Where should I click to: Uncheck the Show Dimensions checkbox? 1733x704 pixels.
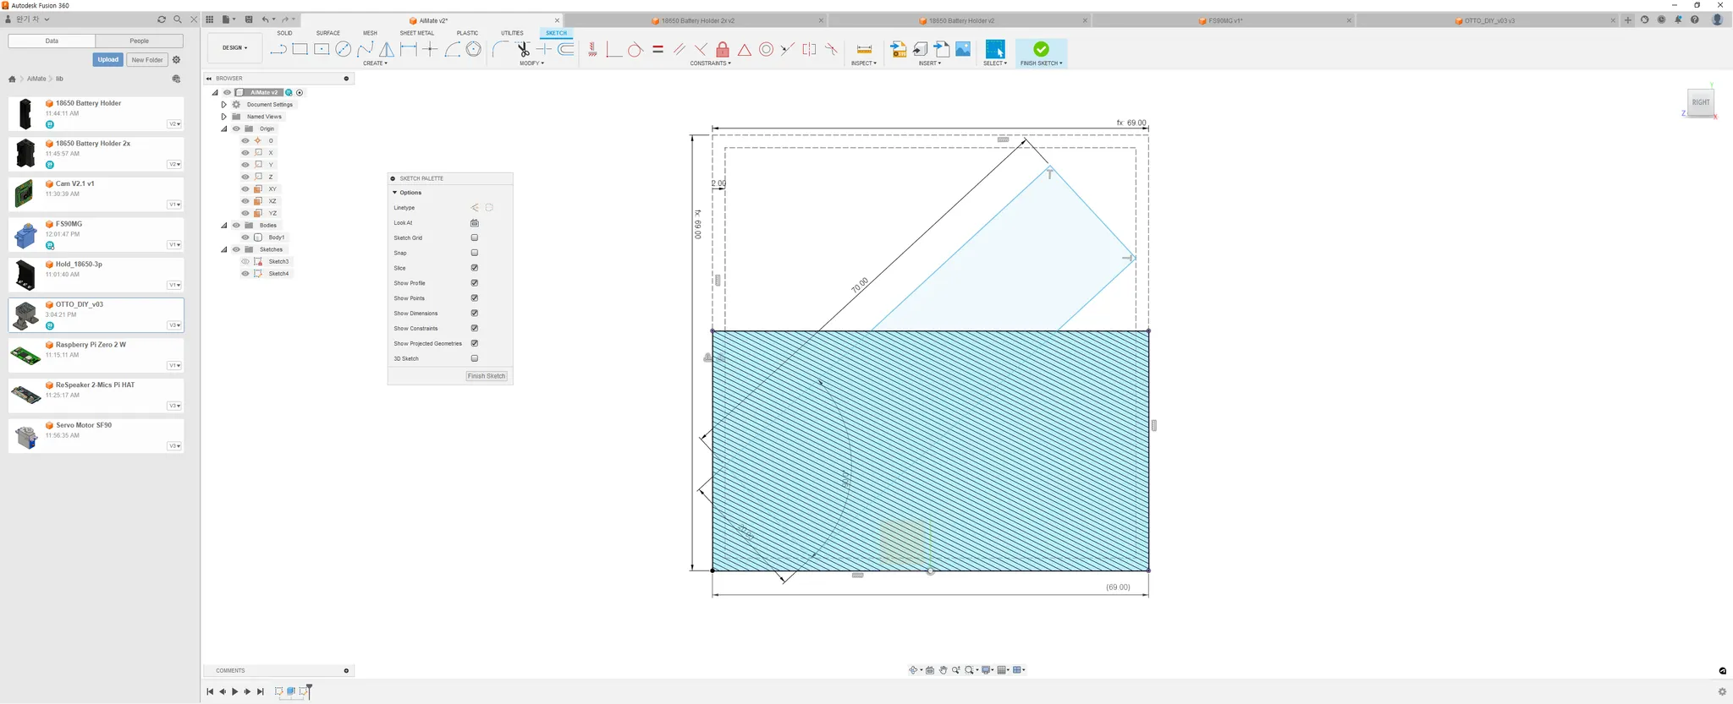tap(474, 314)
